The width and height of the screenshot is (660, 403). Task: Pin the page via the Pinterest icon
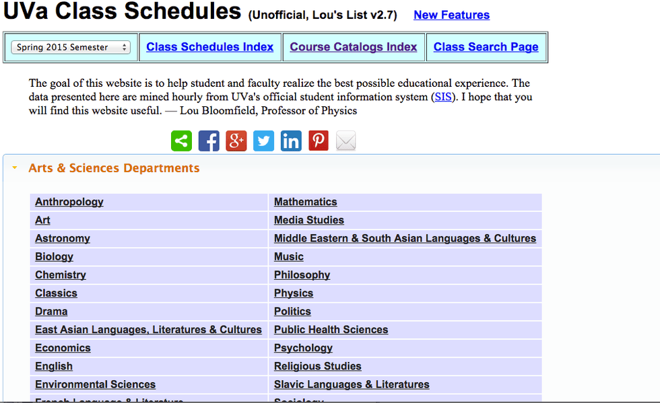click(318, 141)
